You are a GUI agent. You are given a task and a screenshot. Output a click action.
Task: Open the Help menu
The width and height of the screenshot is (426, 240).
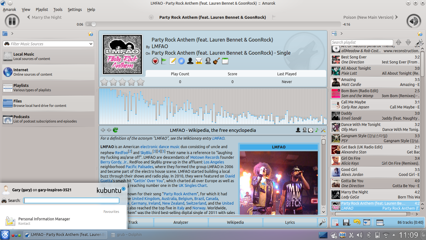(x=91, y=10)
